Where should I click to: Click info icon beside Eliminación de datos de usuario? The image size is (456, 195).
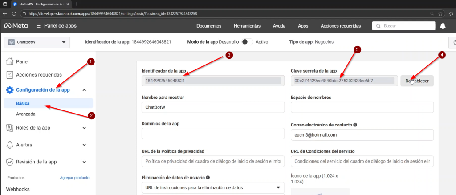(208, 177)
